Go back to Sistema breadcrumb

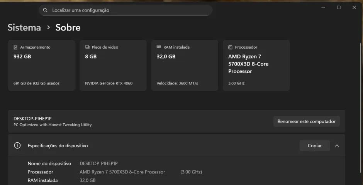(24, 27)
